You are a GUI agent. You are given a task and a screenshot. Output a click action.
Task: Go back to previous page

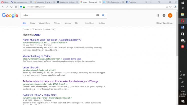coord(3,7)
